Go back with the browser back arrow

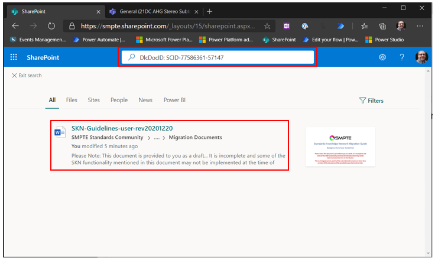16,26
